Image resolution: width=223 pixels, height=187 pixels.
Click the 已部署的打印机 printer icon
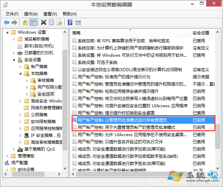(20, 53)
